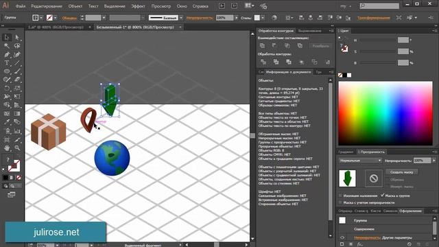Select the Paintbrush tool
Viewport: 439px width, 247px height.
pyautogui.click(x=17, y=71)
